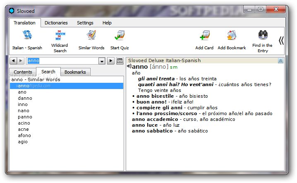Add Bookmark for current entry
Image resolution: width=297 pixels, height=183 pixels.
(232, 40)
